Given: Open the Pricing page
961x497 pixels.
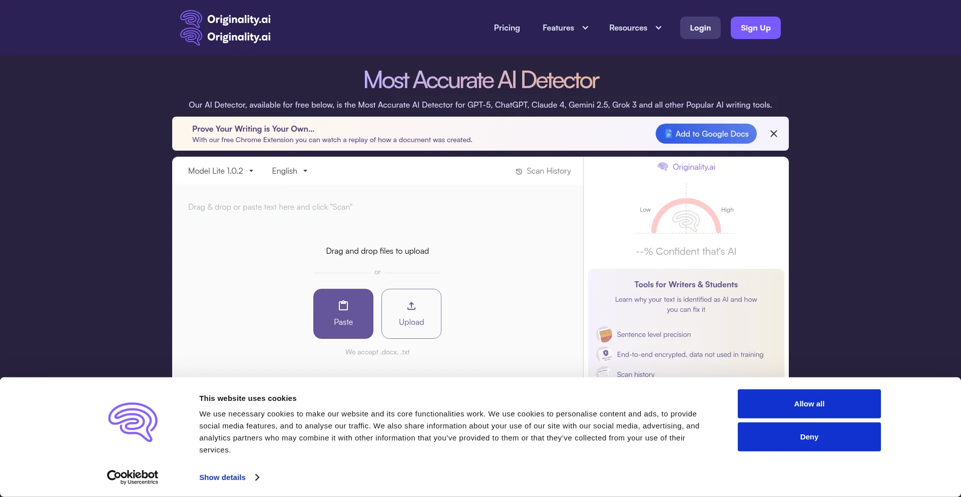Looking at the screenshot, I should 507,28.
